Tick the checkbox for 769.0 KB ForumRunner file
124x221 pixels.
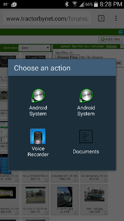click(76, 180)
